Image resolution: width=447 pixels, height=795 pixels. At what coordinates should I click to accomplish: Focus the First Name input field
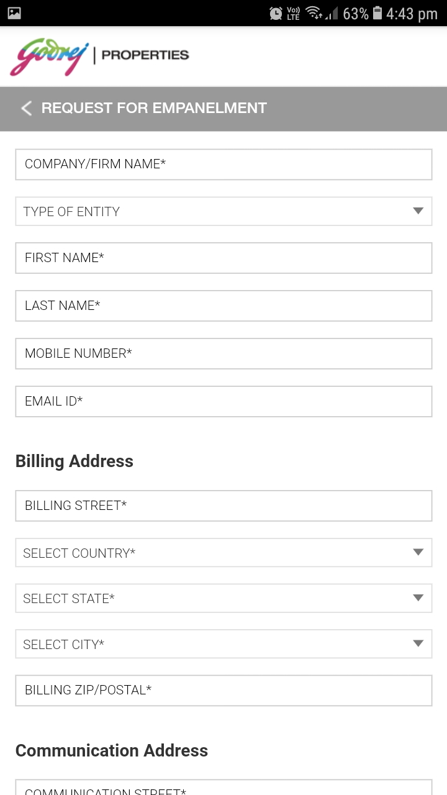tap(223, 258)
